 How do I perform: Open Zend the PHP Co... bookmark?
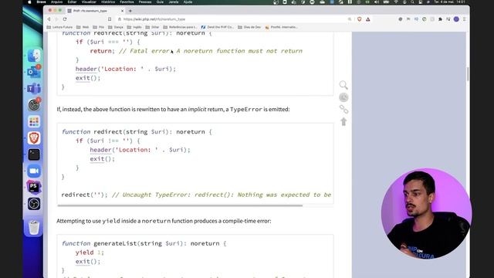pyautogui.click(x=218, y=27)
